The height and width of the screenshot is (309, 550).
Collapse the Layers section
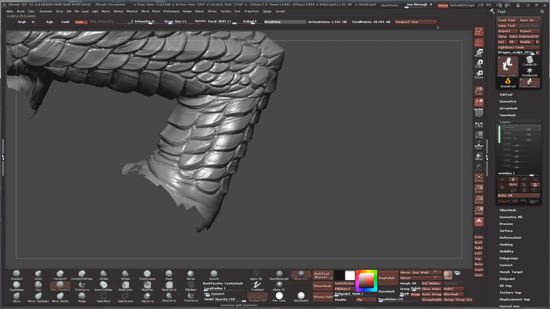coord(505,122)
